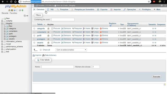Image resolution: width=167 pixels, height=94 pixels.
Task: Expand the information_schema database node
Action: [x=2, y=42]
